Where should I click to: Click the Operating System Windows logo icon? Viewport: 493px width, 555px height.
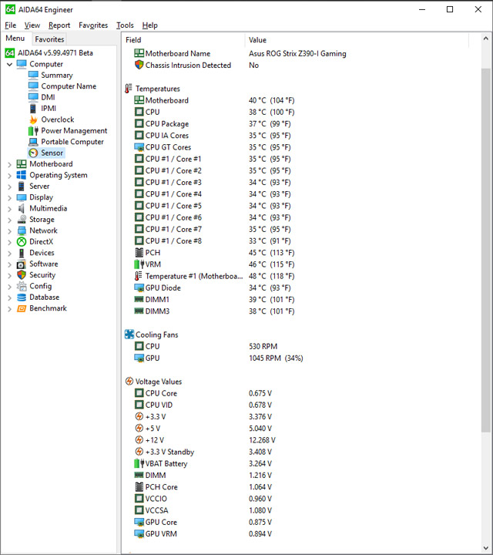pyautogui.click(x=22, y=175)
